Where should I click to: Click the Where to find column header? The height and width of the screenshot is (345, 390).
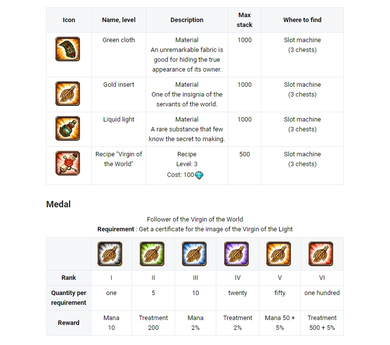[302, 20]
